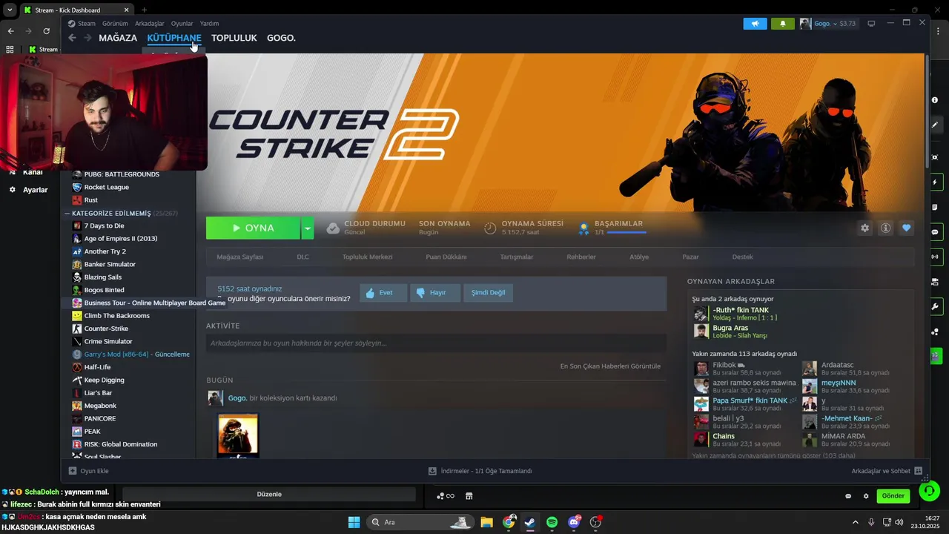Click Şimdi Değil button
Screen dimensions: 949x534
[x=489, y=292]
